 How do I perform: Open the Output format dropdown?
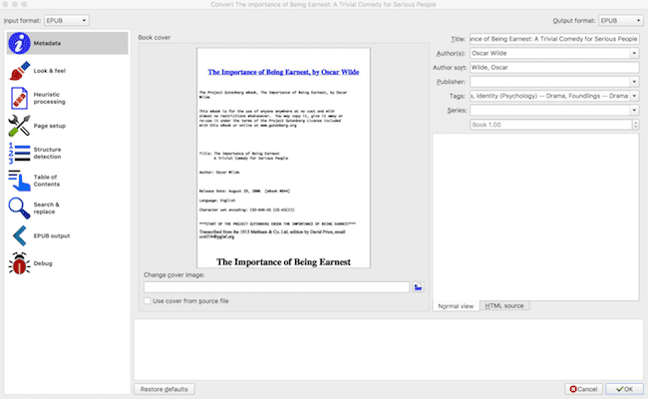coord(621,20)
